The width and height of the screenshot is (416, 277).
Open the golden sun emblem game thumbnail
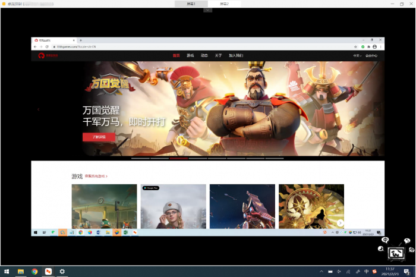(311, 206)
